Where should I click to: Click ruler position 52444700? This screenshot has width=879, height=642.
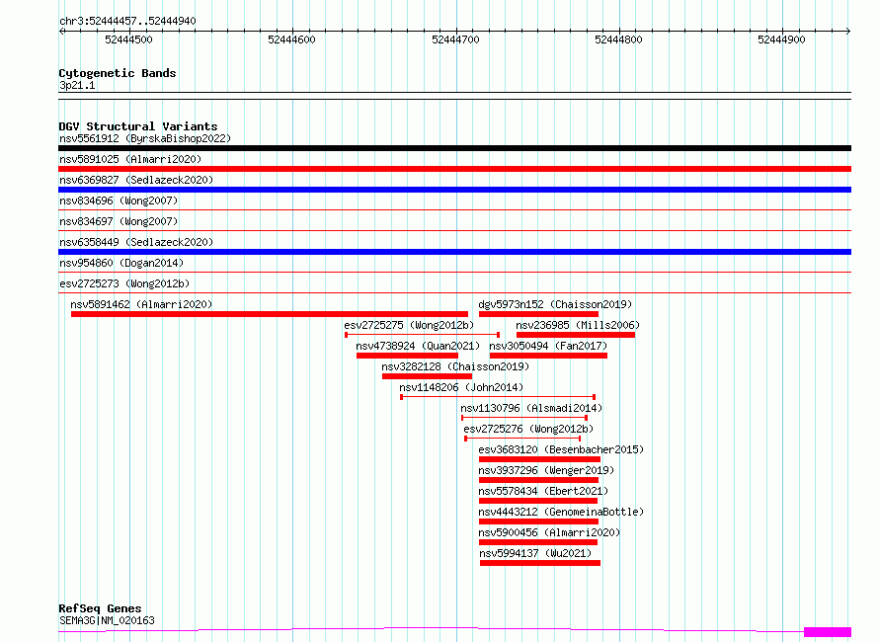click(x=455, y=40)
